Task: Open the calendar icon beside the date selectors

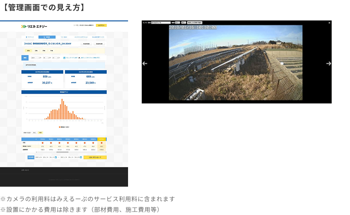Action: coord(64,57)
